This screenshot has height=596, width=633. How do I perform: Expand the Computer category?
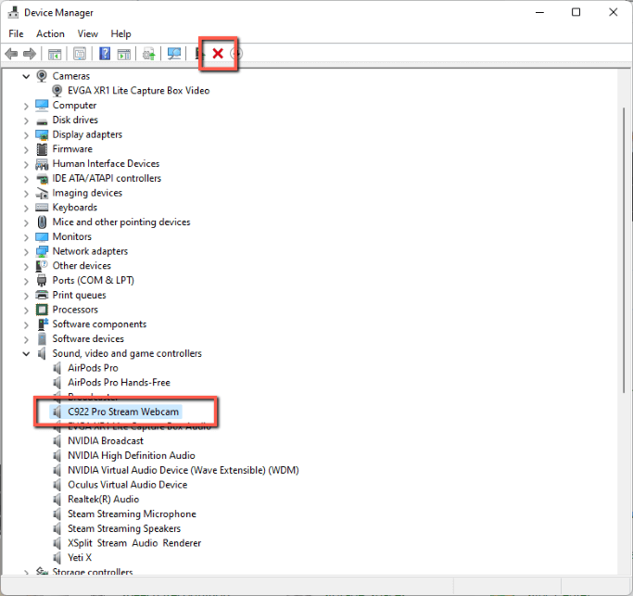click(x=26, y=107)
